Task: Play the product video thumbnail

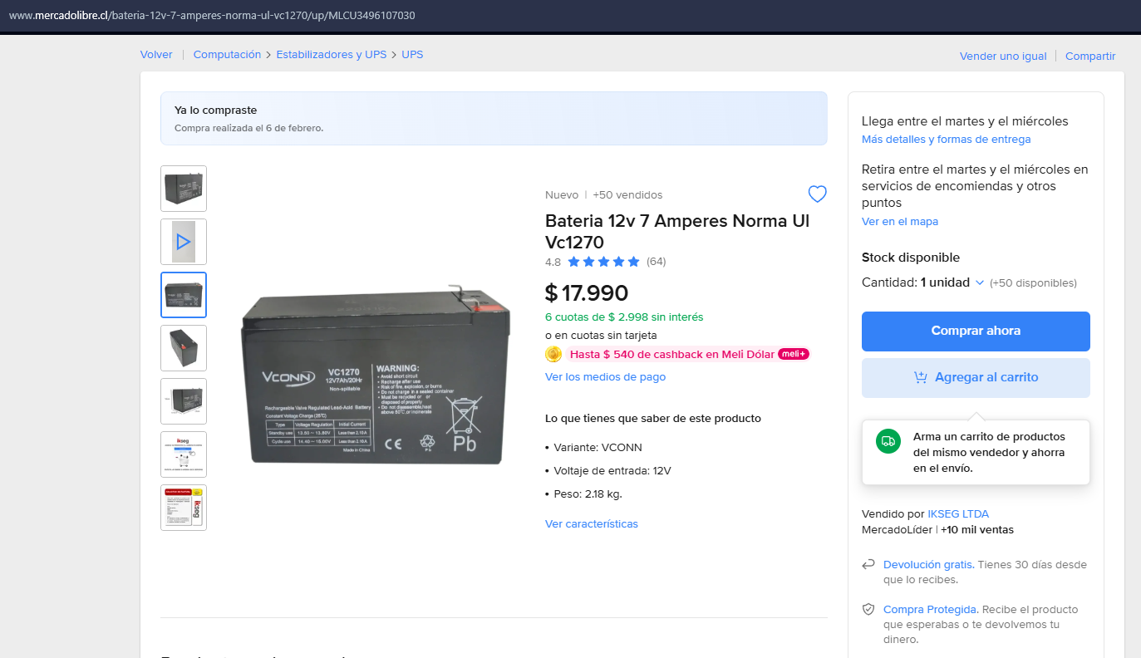Action: coord(184,242)
